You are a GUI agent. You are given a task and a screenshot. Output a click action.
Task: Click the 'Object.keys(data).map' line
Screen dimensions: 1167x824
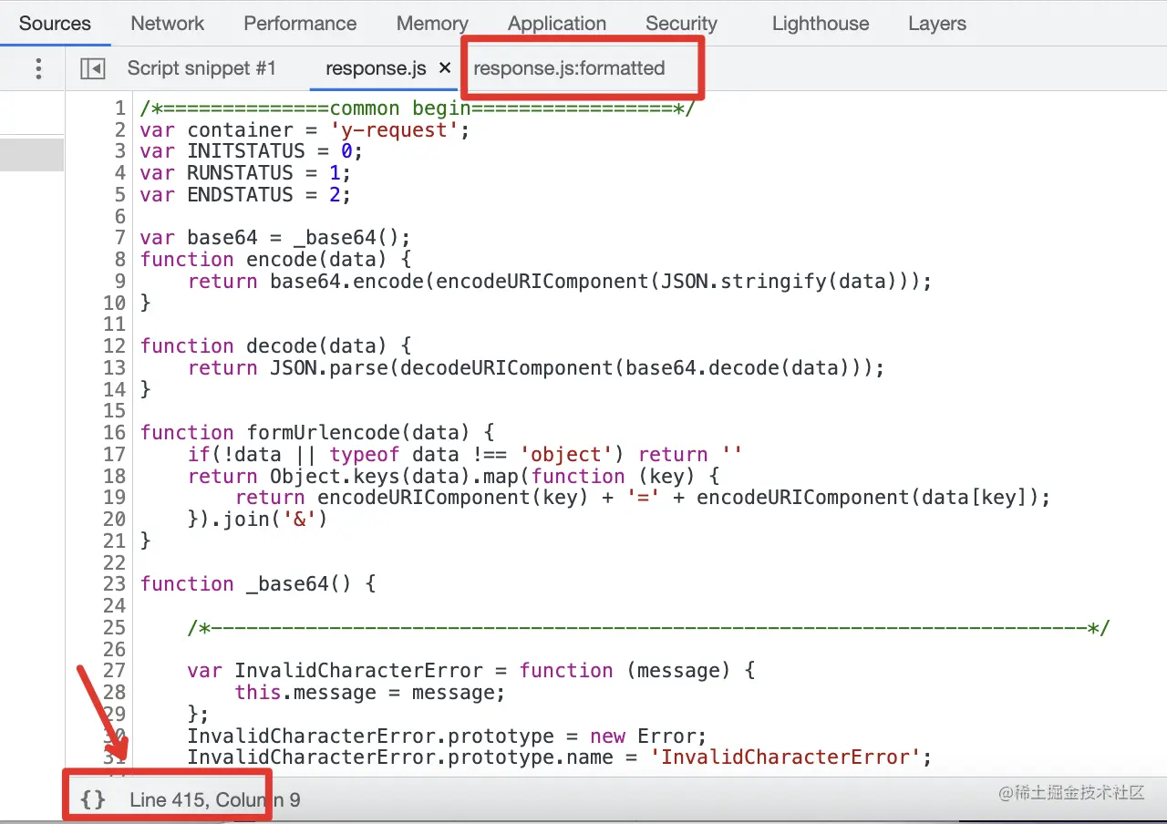pyautogui.click(x=453, y=477)
